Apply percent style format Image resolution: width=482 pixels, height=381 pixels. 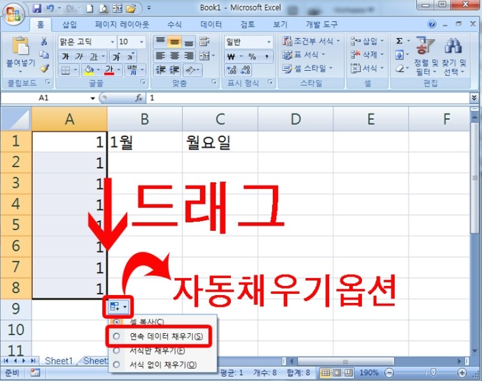[x=252, y=56]
